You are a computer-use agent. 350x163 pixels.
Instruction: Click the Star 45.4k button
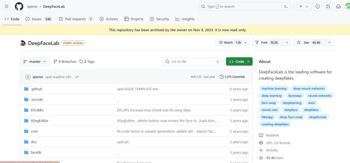tap(309, 43)
